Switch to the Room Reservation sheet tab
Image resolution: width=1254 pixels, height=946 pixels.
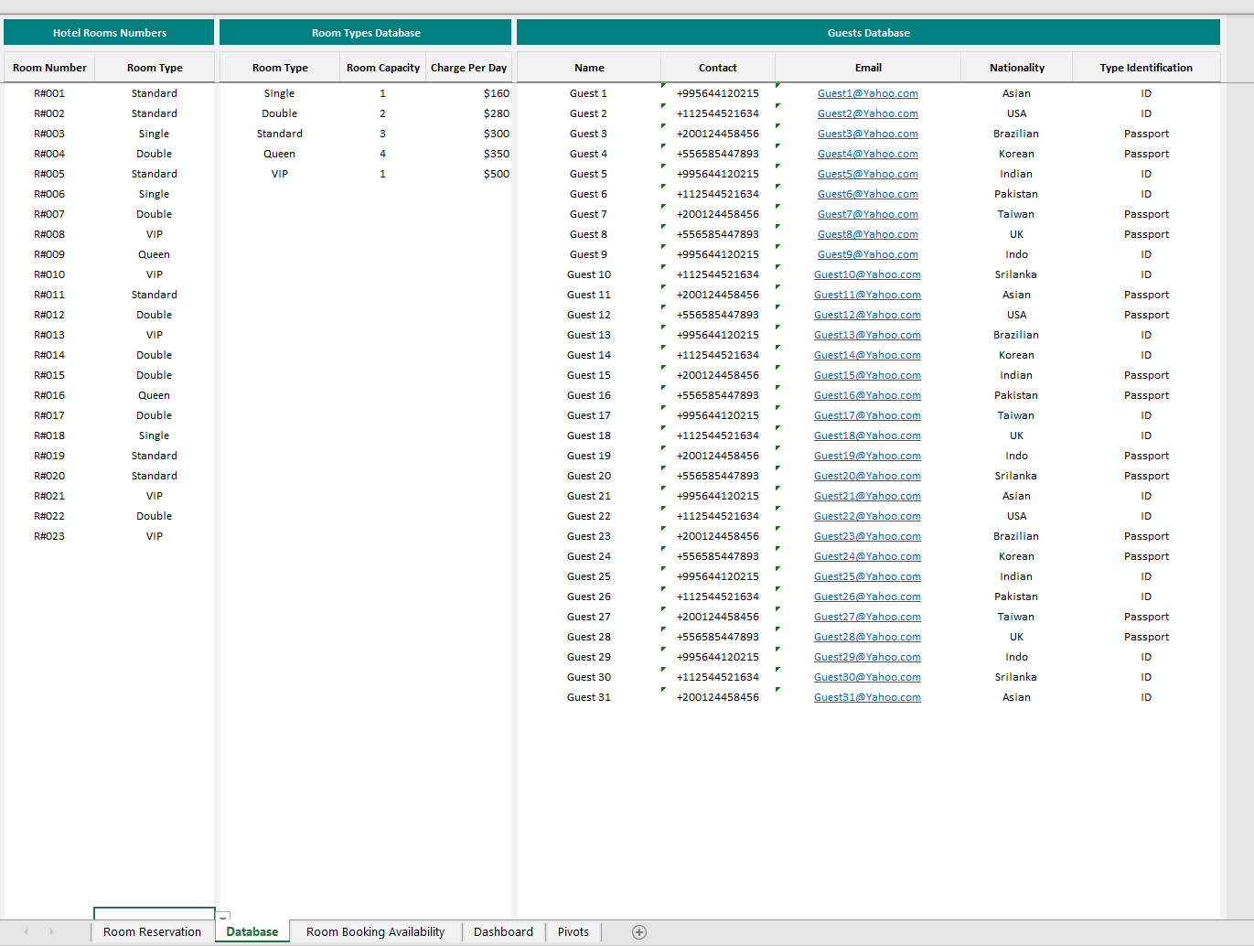[152, 932]
